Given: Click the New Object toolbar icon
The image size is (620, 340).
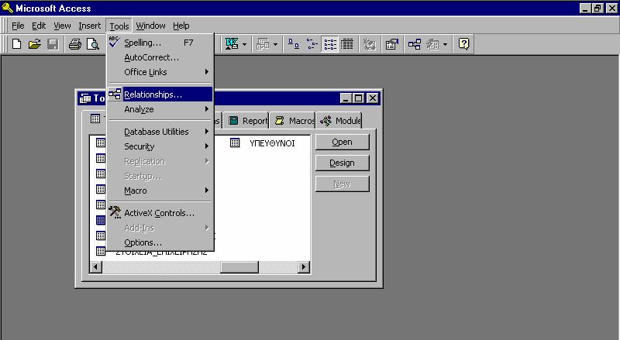Looking at the screenshot, I should pos(433,44).
